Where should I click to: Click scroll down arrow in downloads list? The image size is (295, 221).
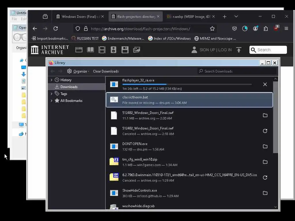[275, 207]
